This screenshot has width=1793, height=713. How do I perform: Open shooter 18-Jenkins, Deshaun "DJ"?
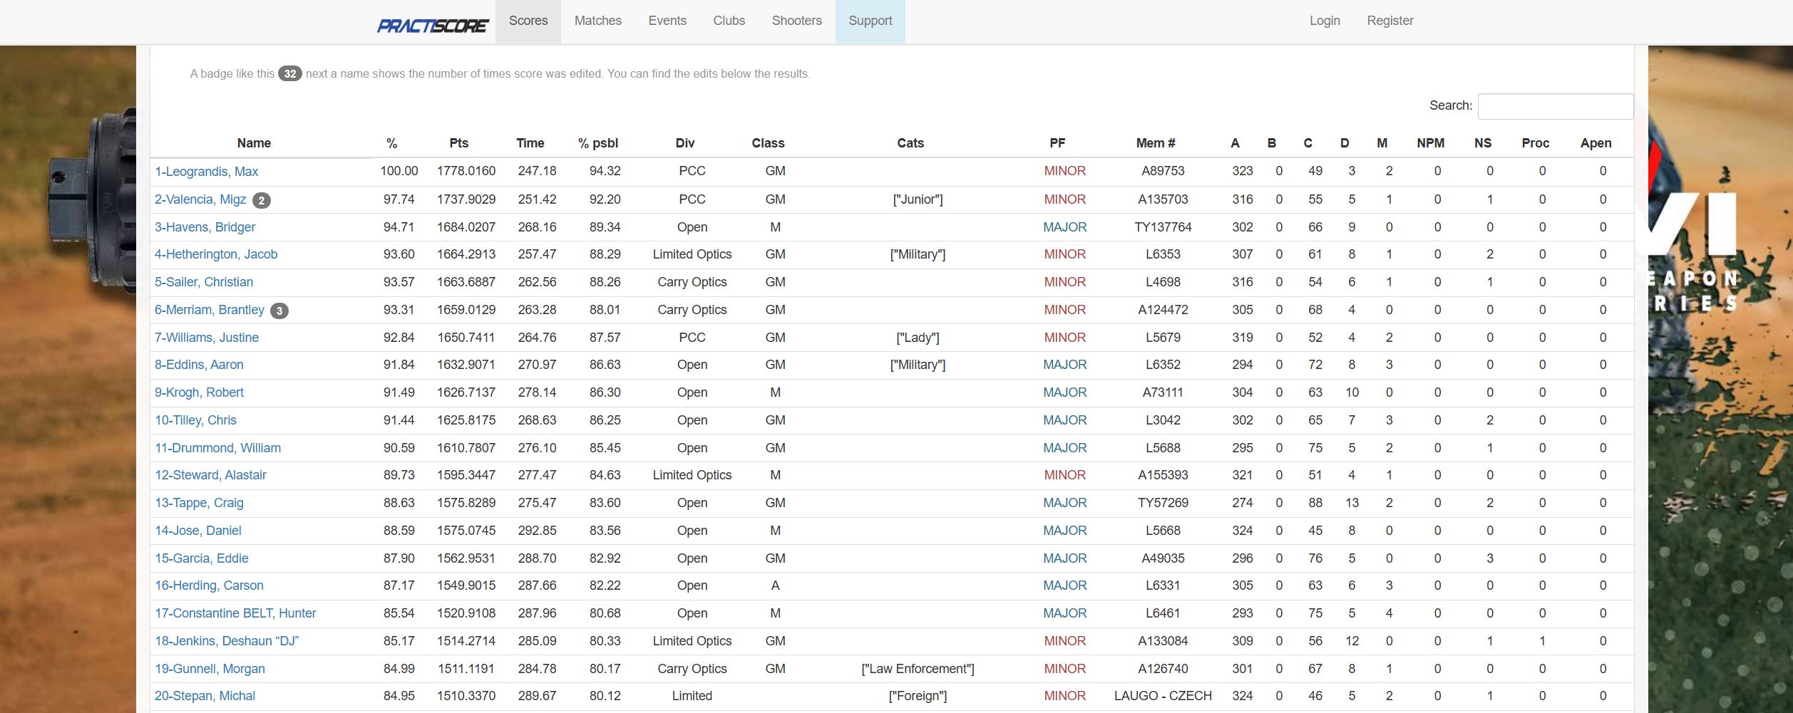pos(227,641)
